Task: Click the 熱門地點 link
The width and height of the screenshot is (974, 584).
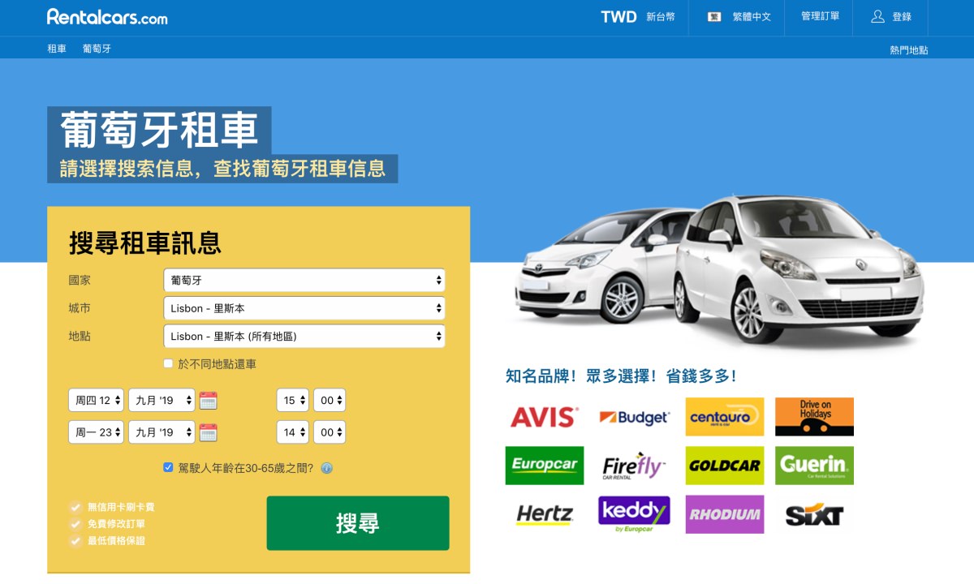Action: [908, 50]
